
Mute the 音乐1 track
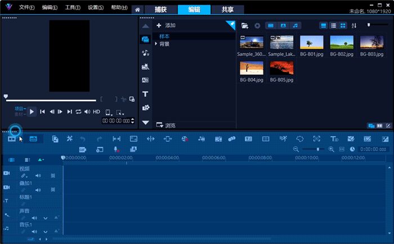pyautogui.click(x=34, y=232)
